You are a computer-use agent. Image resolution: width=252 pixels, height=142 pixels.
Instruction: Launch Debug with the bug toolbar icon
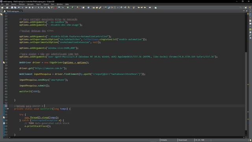(x=63, y=7)
